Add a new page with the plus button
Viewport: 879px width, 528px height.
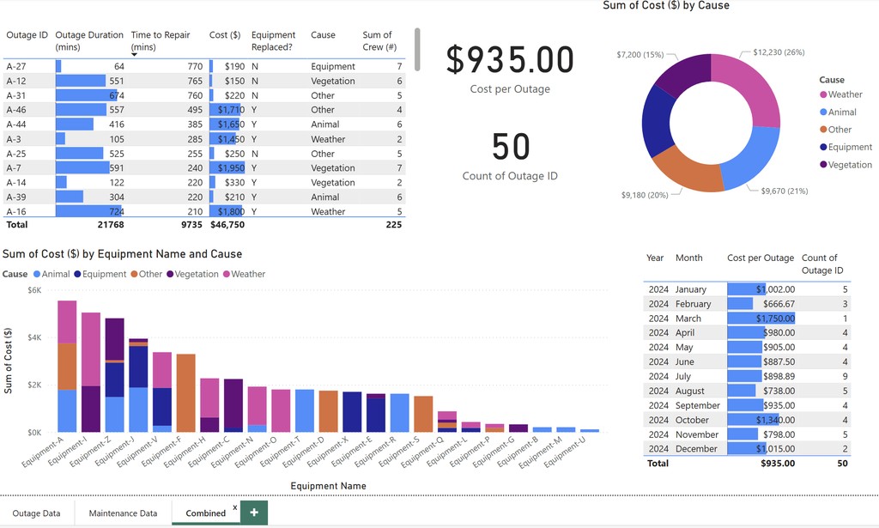pos(254,513)
